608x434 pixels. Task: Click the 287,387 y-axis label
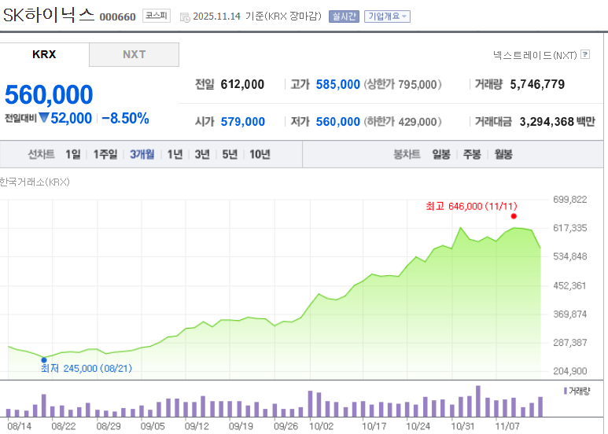569,343
